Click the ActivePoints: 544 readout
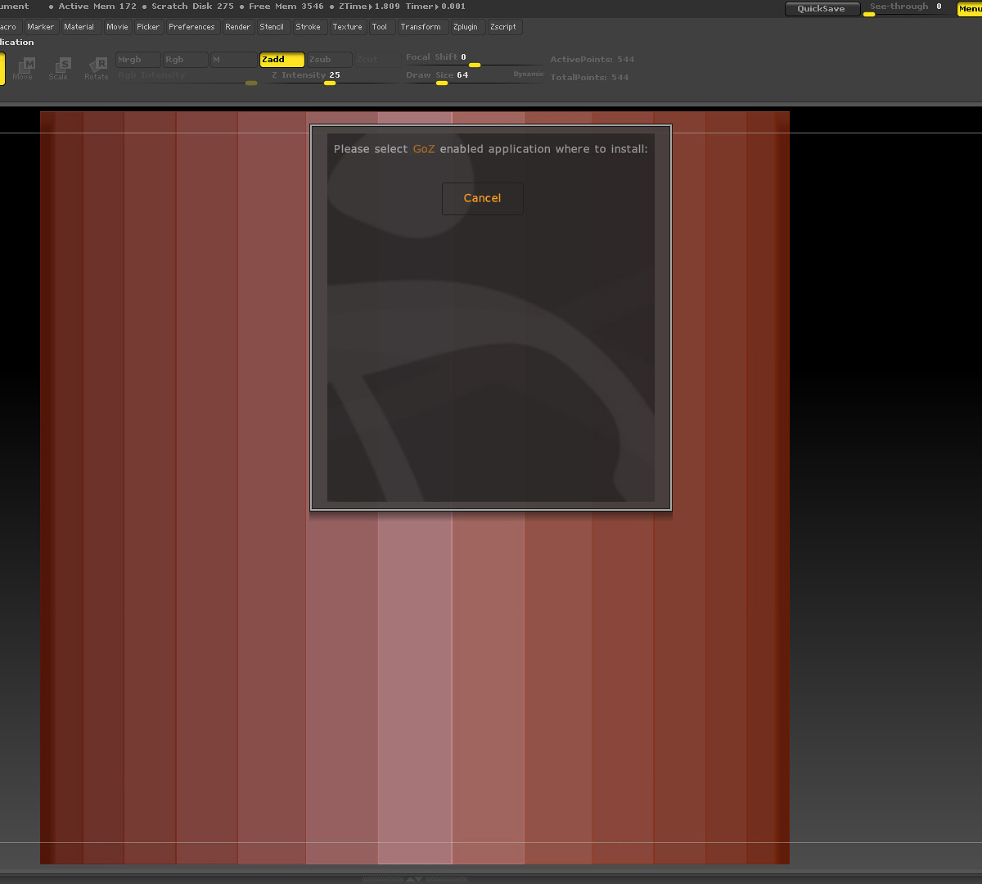The image size is (982, 884). pyautogui.click(x=592, y=60)
